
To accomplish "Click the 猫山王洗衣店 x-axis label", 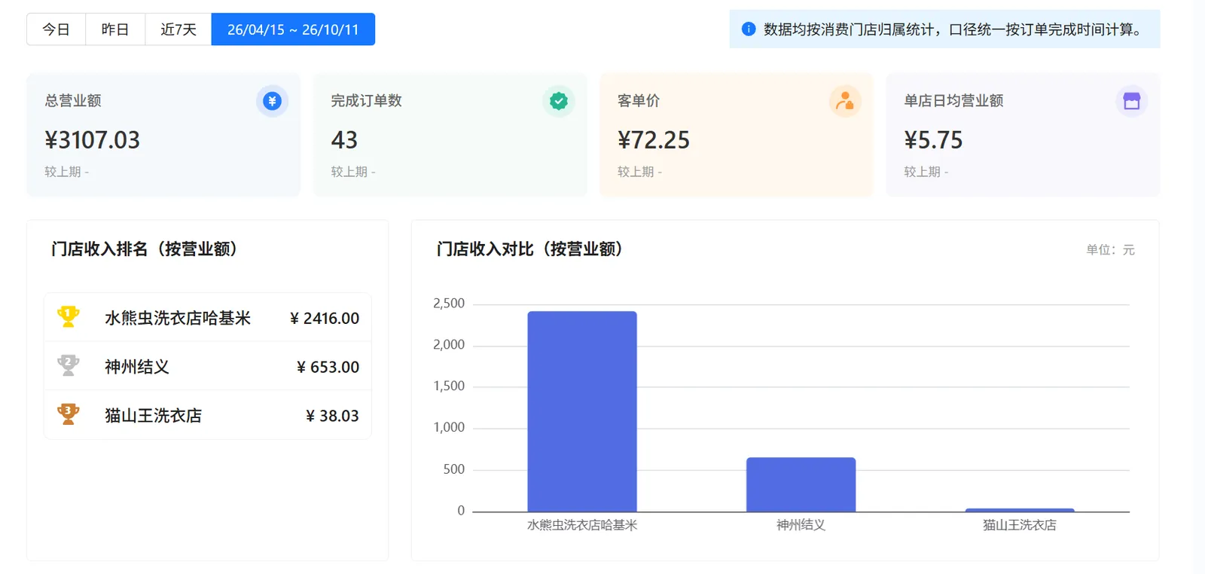I will point(1020,525).
